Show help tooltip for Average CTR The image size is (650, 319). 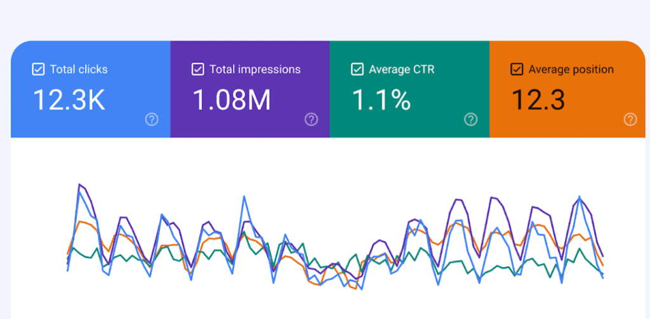(x=470, y=119)
